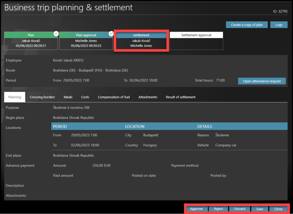The height and width of the screenshot is (214, 293).
Task: Open the Meals tab
Action: coord(68,97)
